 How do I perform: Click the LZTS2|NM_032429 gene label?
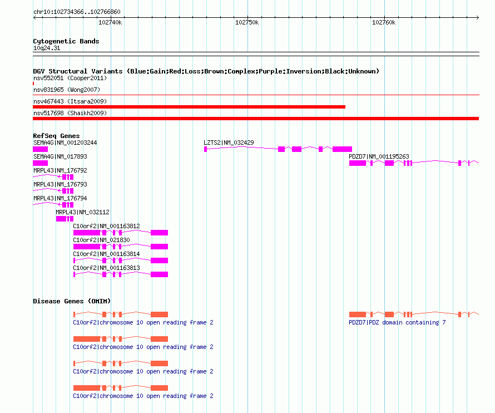pos(229,142)
